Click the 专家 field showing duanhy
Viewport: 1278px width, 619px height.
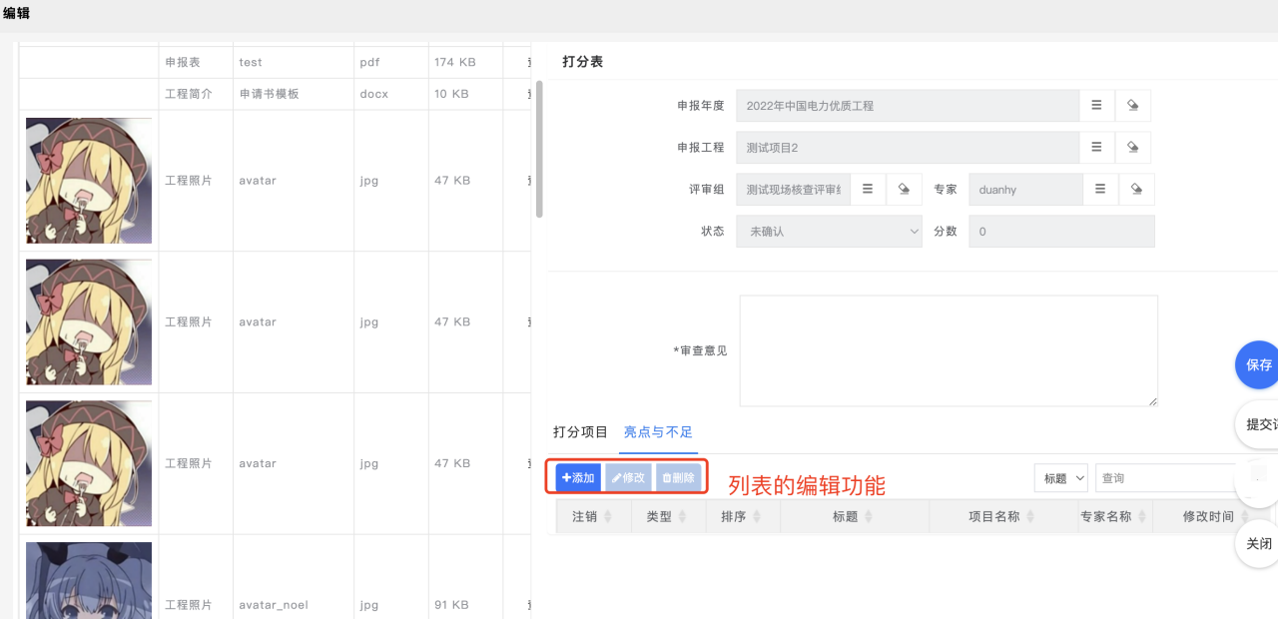tap(1025, 189)
